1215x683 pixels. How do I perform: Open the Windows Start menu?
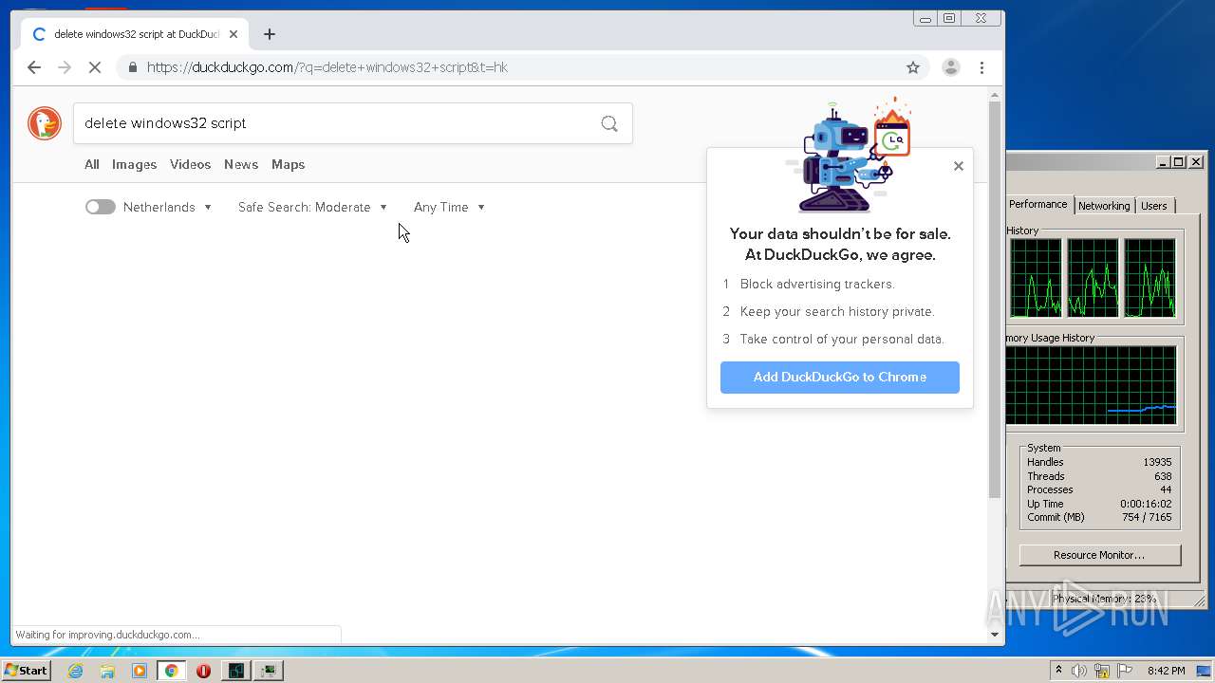coord(27,671)
